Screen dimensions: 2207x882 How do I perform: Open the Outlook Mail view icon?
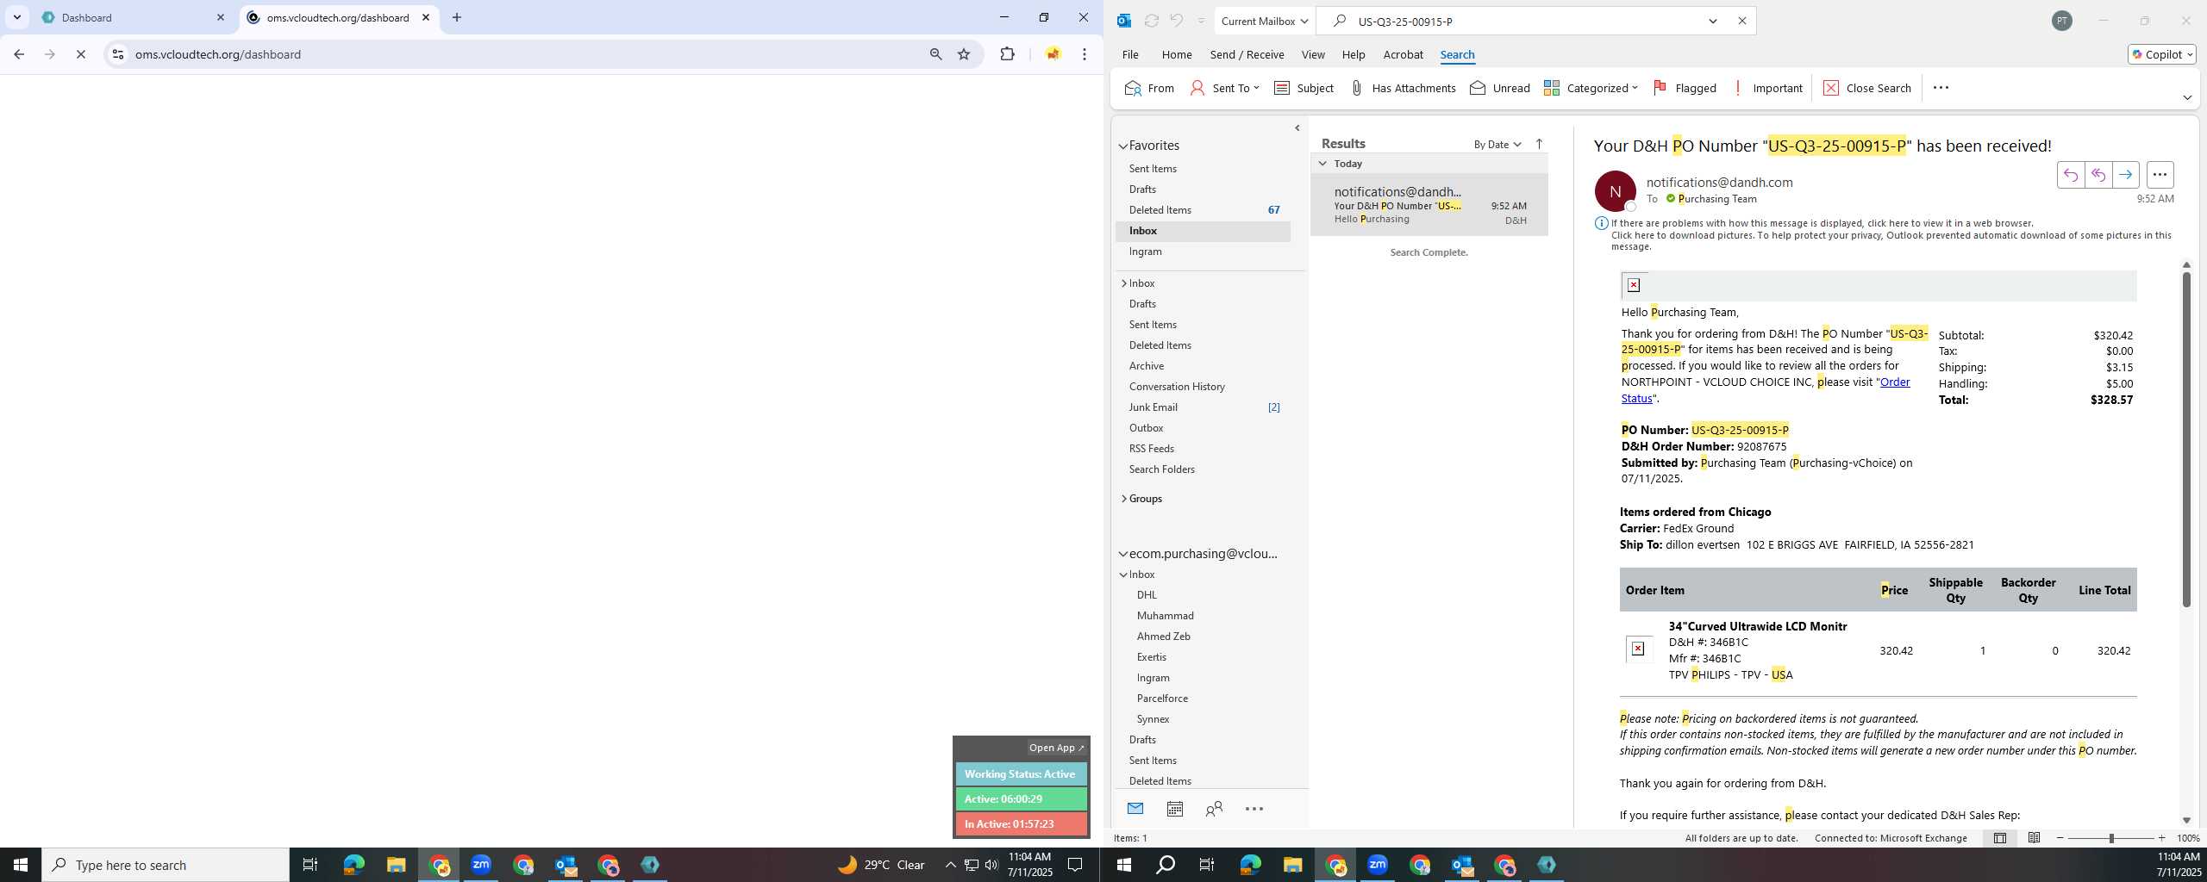click(x=1135, y=809)
